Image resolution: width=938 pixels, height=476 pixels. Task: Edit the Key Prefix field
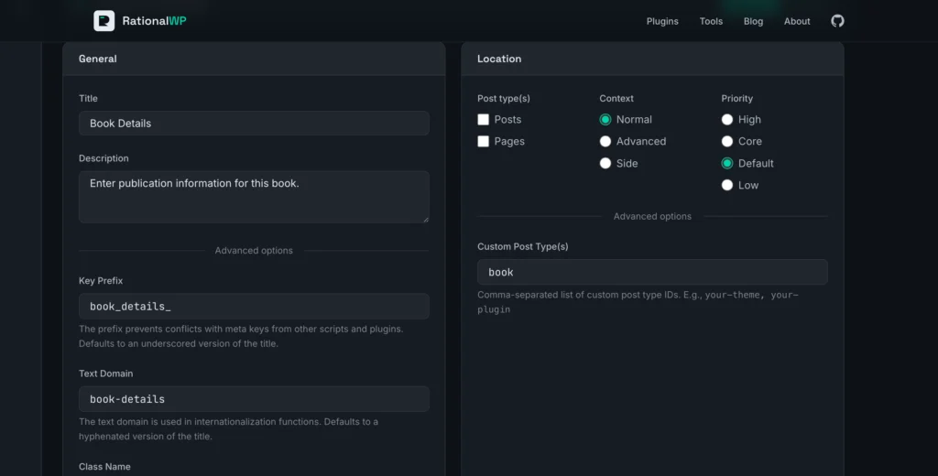tap(254, 306)
